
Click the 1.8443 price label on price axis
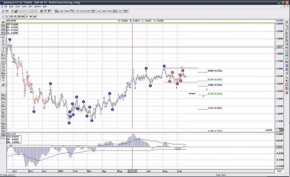pos(279,47)
